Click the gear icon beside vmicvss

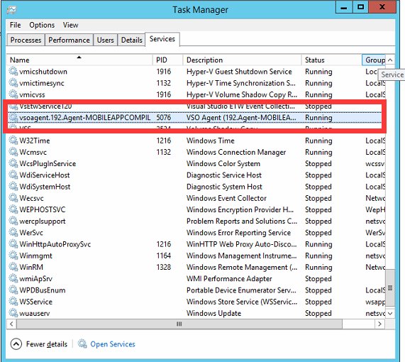click(x=13, y=94)
